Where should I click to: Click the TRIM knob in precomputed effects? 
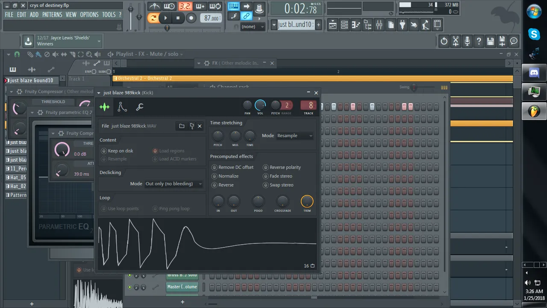[x=307, y=201]
